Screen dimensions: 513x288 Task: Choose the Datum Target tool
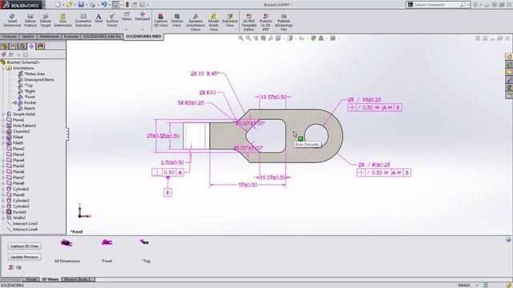point(46,20)
